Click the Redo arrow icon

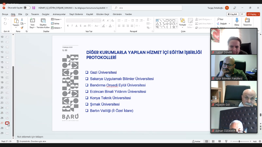pyautogui.click(x=5, y=23)
